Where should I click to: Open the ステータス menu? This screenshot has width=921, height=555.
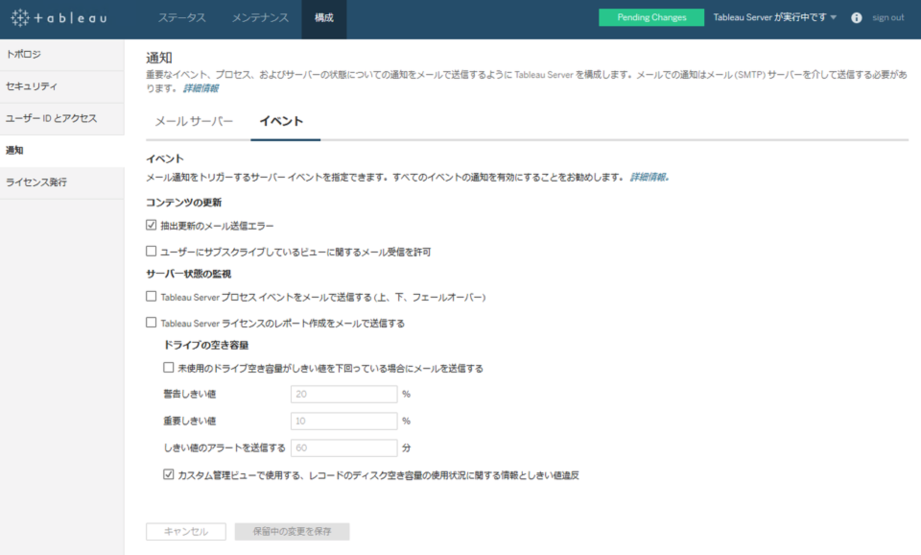[x=183, y=17]
